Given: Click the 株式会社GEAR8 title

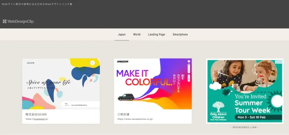Looking at the screenshot, I should [x=36, y=114].
